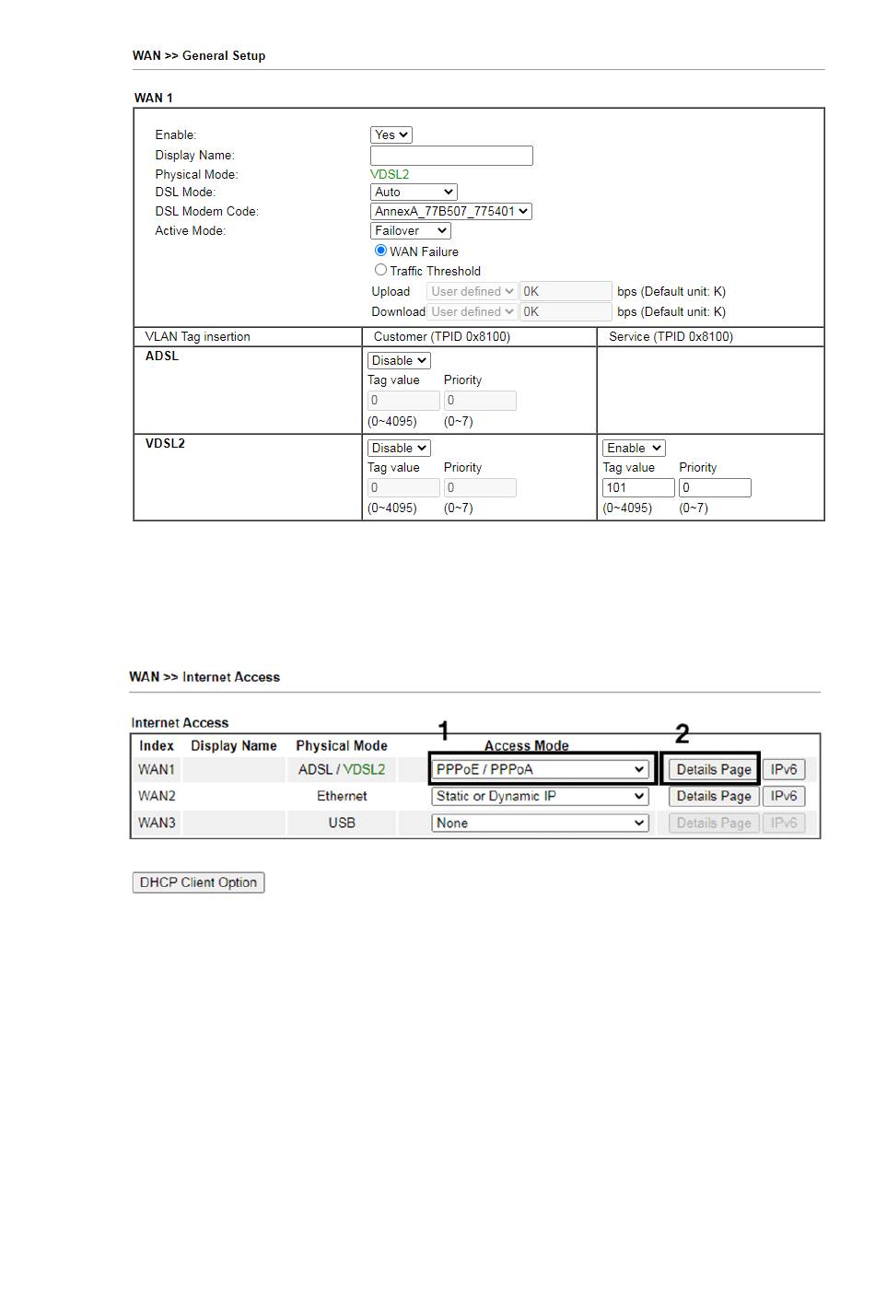The width and height of the screenshot is (875, 1308).
Task: Click the IPv6 button for WAN2
Action: [x=784, y=796]
